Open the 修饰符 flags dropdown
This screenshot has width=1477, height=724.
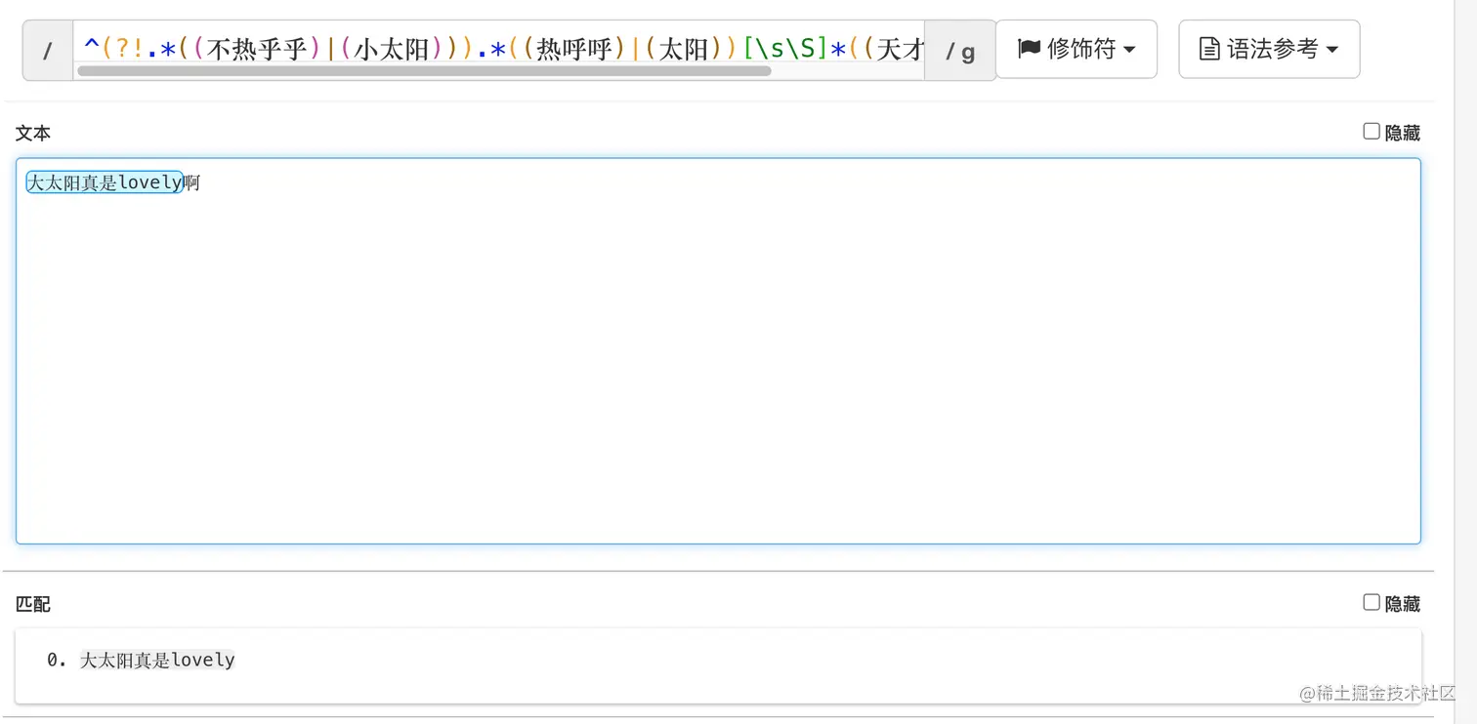point(1076,49)
